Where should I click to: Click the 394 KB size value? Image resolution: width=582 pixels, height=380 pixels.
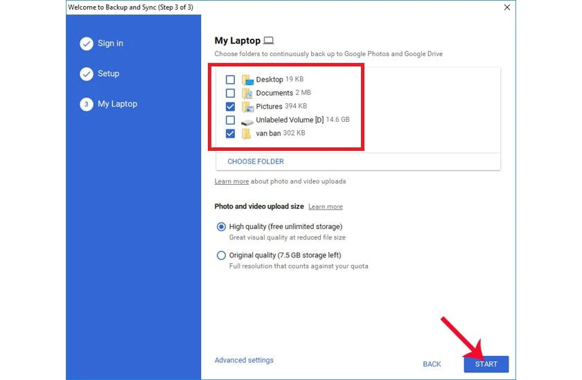click(x=296, y=106)
